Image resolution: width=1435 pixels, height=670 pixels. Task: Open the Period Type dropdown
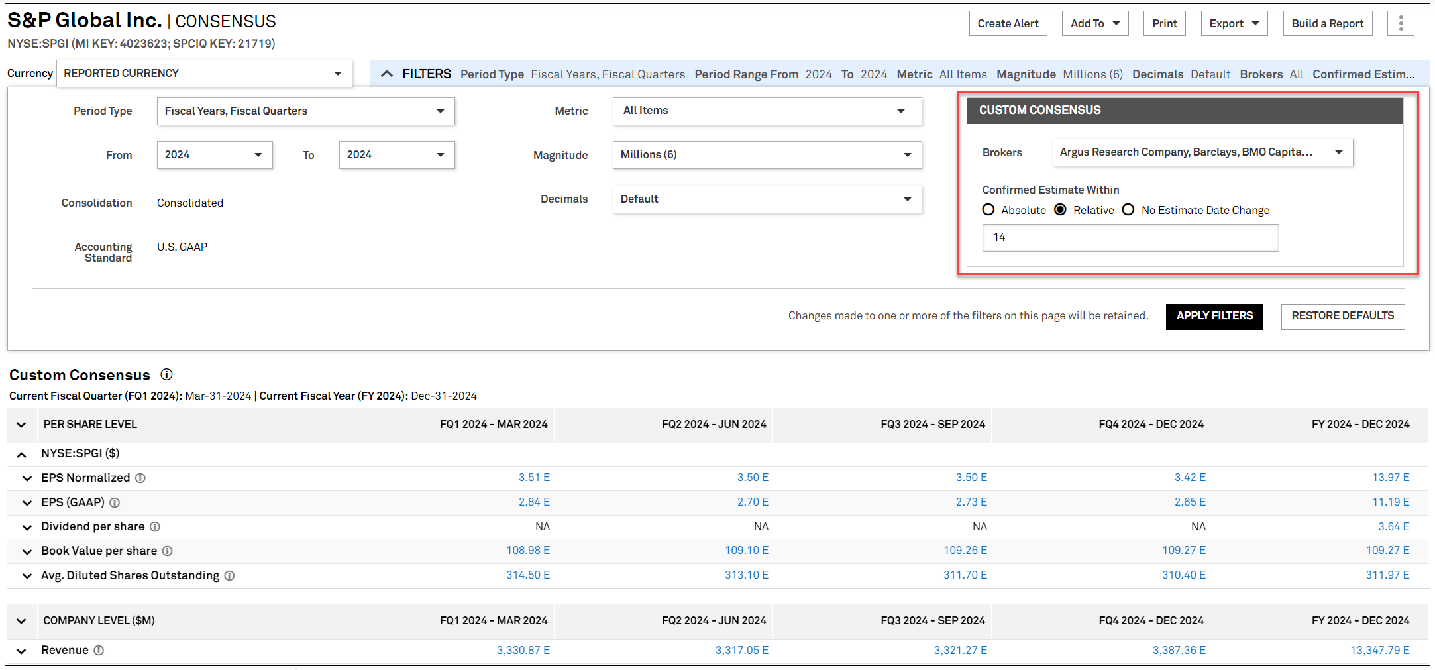coord(305,111)
